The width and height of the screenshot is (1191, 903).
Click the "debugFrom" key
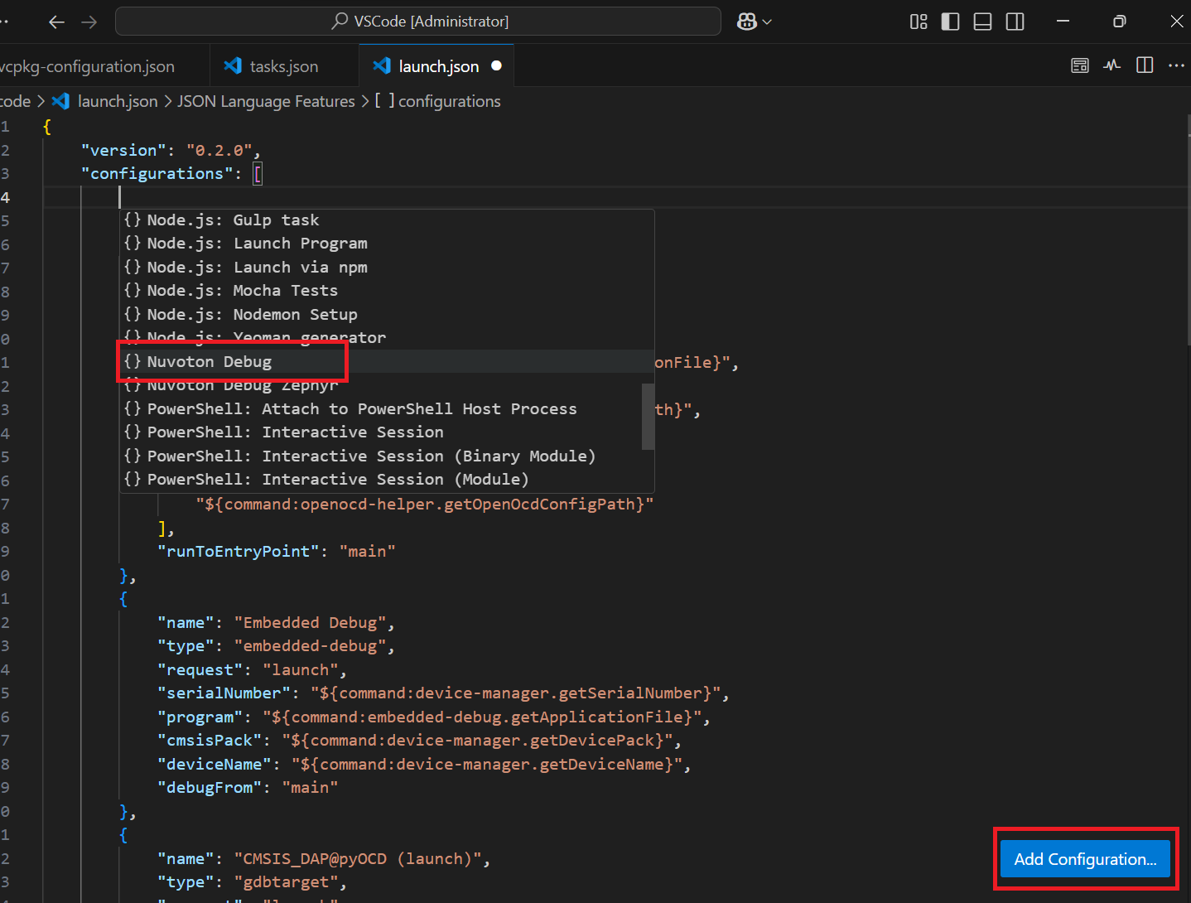(210, 788)
